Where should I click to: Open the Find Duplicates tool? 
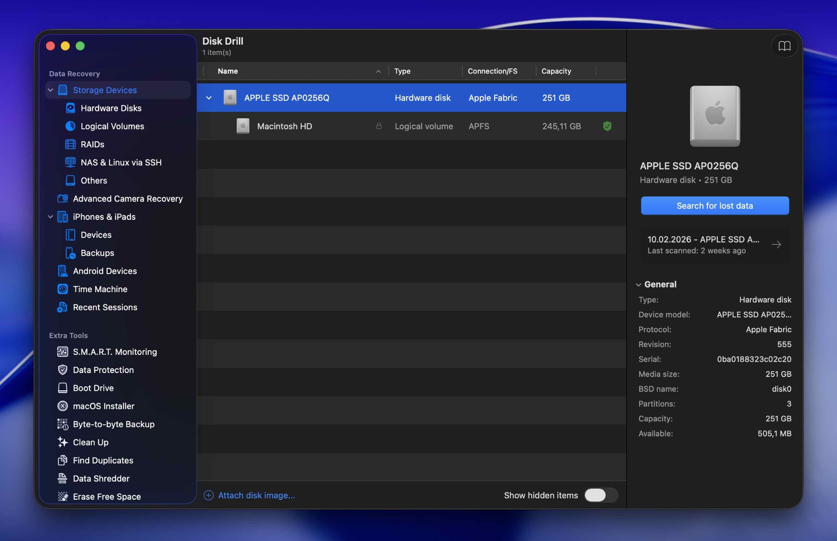(x=103, y=461)
